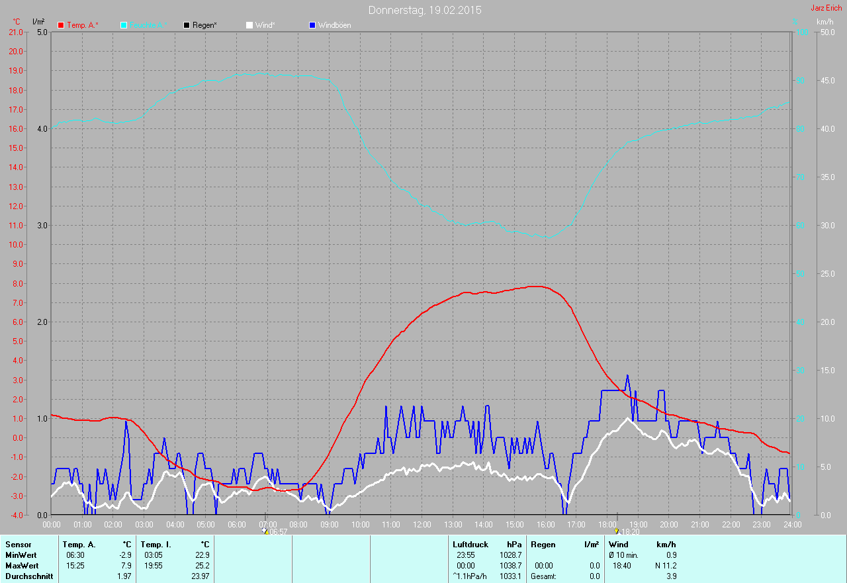
Task: Click the 'Durchschnitt' row label
Action: coord(29,576)
